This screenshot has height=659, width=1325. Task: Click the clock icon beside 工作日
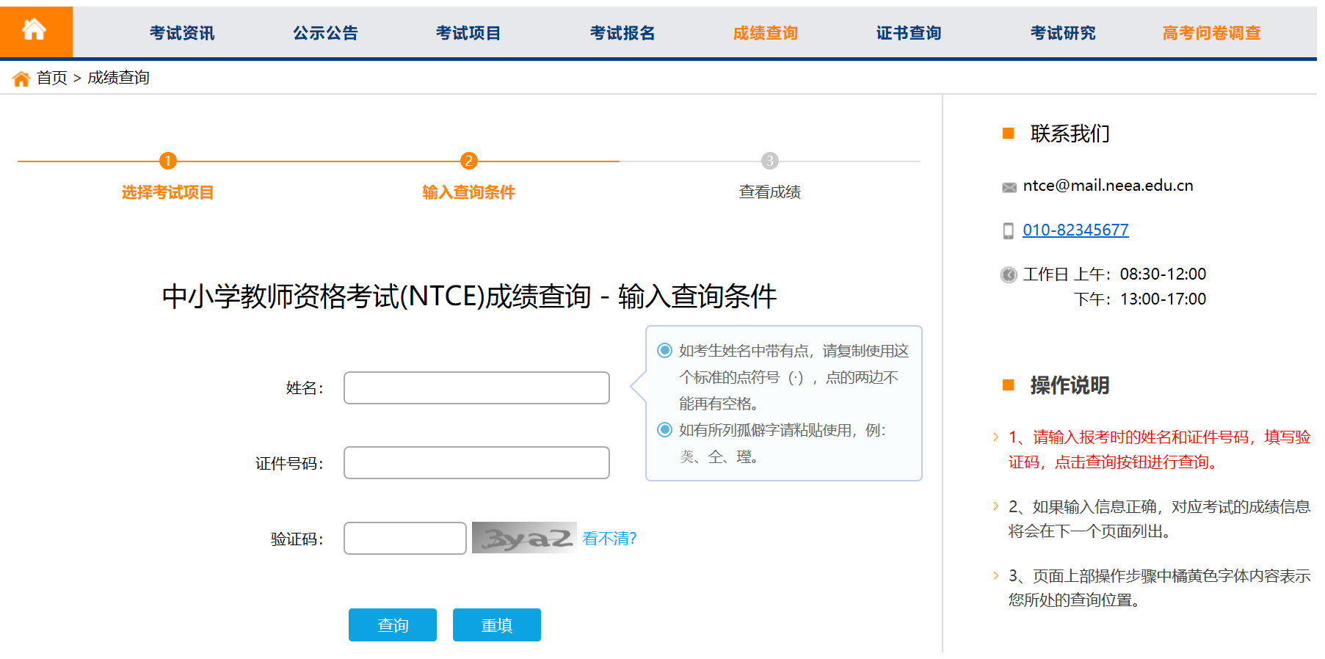(1009, 274)
